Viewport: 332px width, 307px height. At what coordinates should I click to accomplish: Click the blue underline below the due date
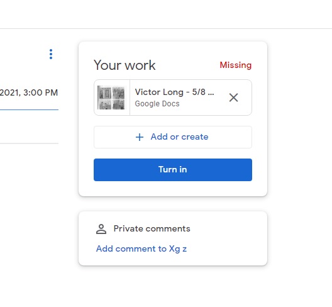pyautogui.click(x=29, y=109)
